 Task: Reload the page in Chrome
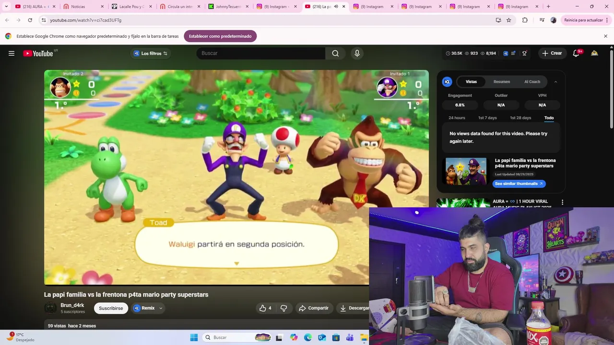tap(30, 20)
